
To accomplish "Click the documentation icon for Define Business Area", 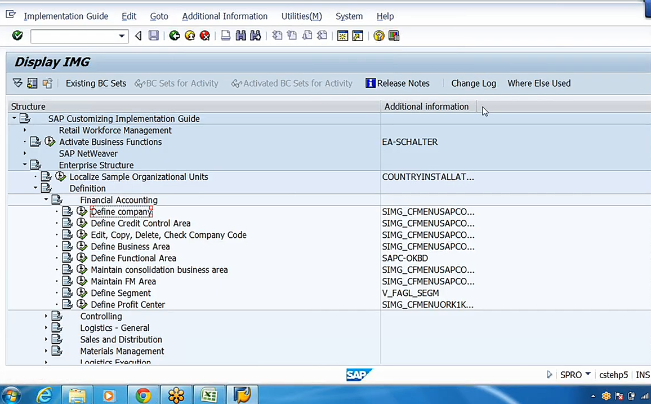I will 67,246.
